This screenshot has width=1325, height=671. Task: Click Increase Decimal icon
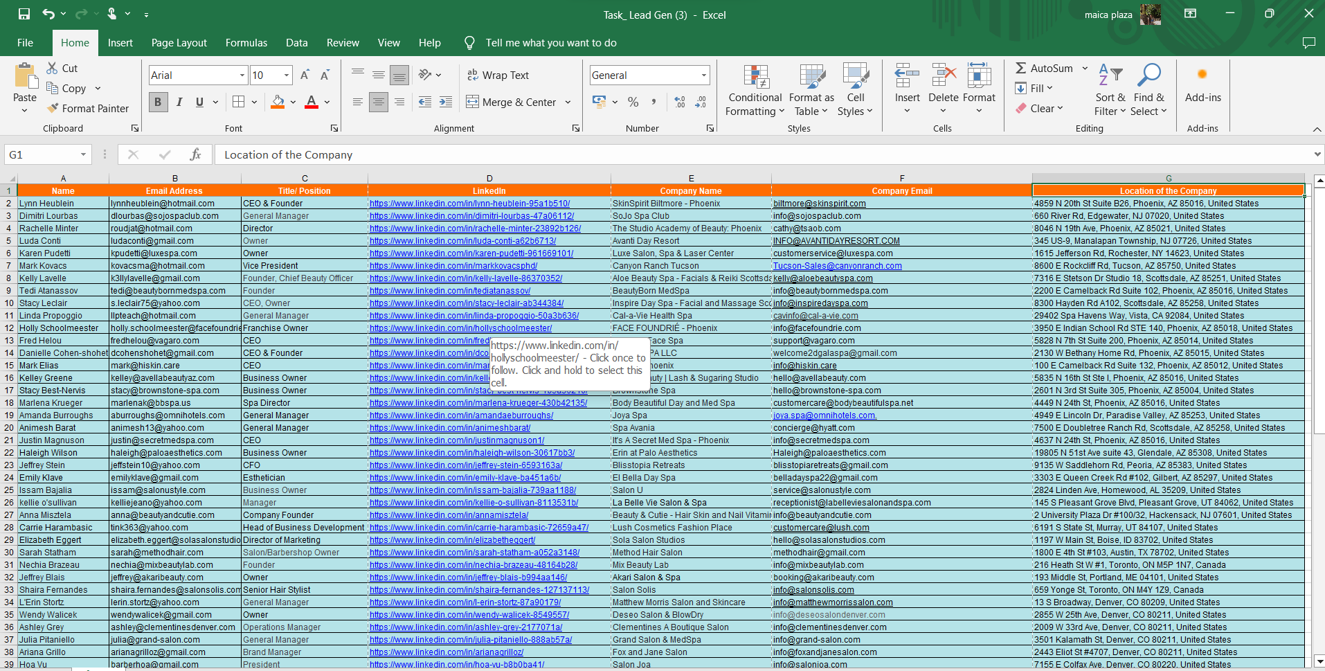point(680,102)
